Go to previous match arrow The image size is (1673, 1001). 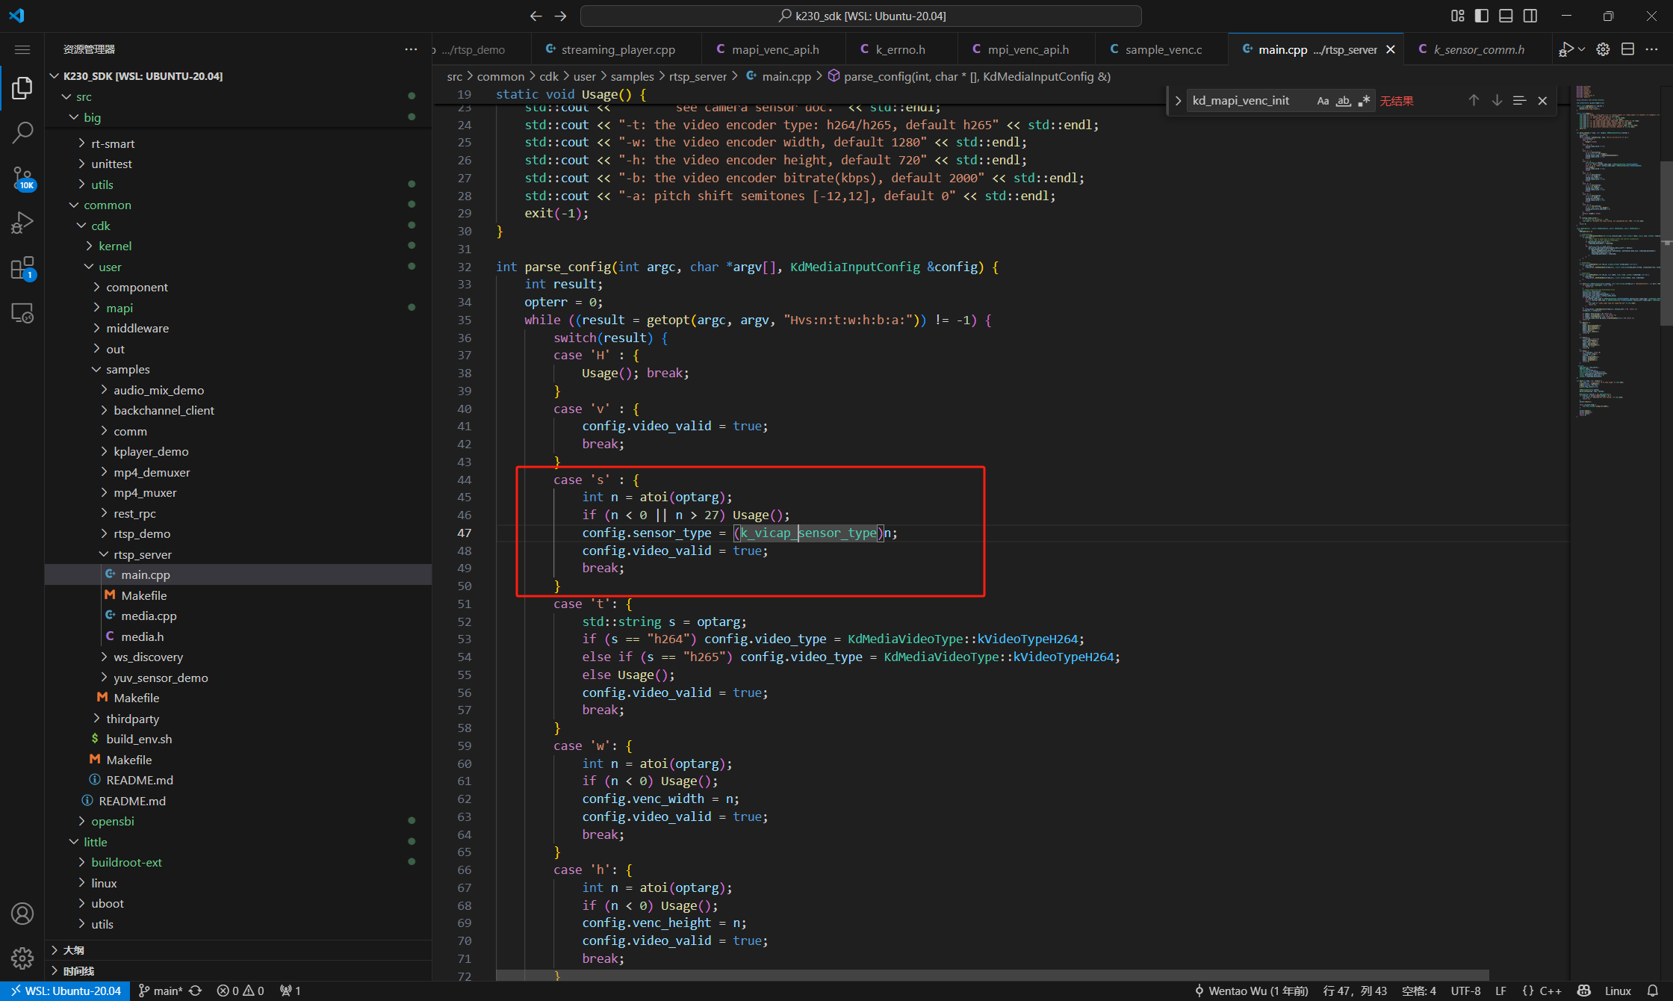(x=1474, y=101)
